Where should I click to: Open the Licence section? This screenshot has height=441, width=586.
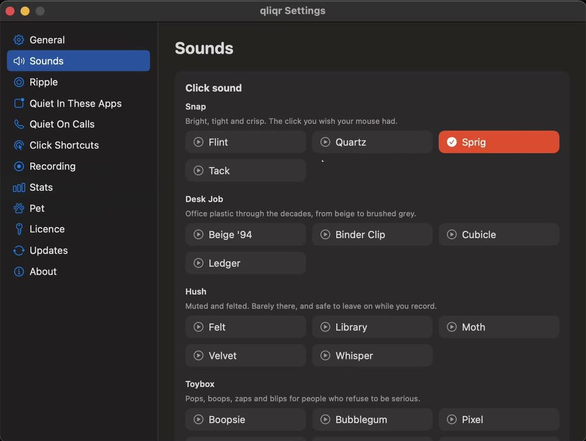(x=78, y=229)
